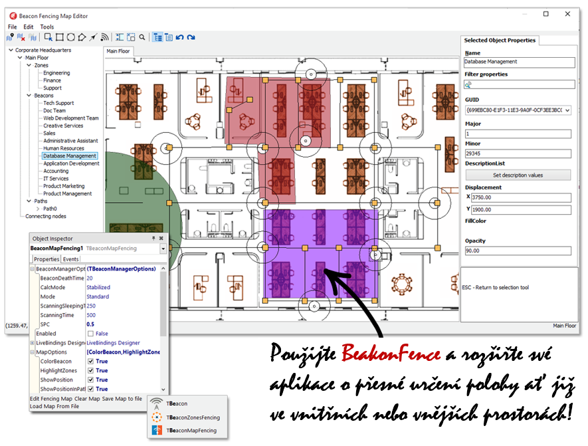Click the Name input field
Screen dimensions: 588x446
point(519,62)
